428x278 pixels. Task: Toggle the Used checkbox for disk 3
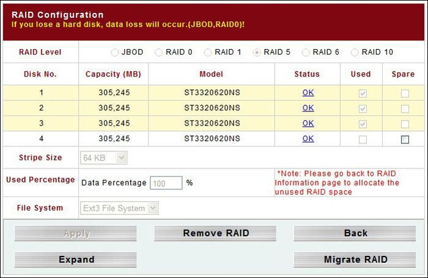pos(363,124)
